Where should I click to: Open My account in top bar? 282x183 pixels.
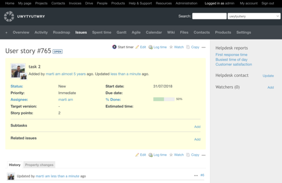pyautogui.click(x=249, y=3)
